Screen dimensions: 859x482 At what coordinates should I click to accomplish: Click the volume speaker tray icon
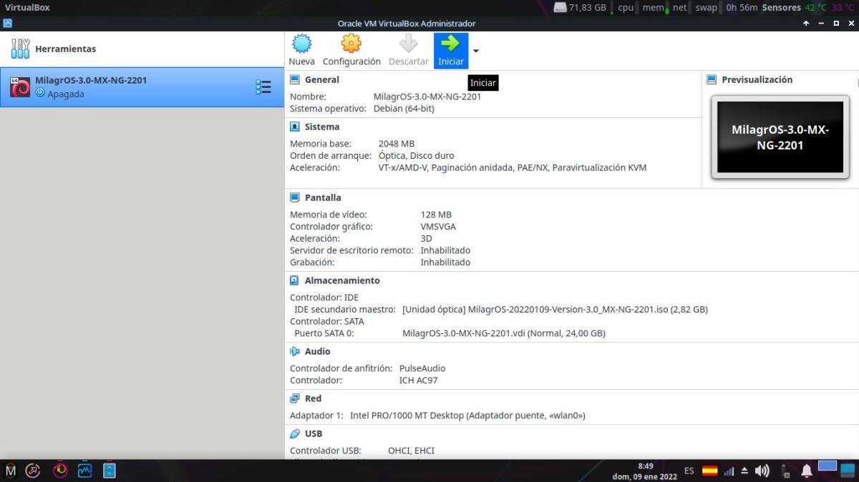[x=762, y=471]
